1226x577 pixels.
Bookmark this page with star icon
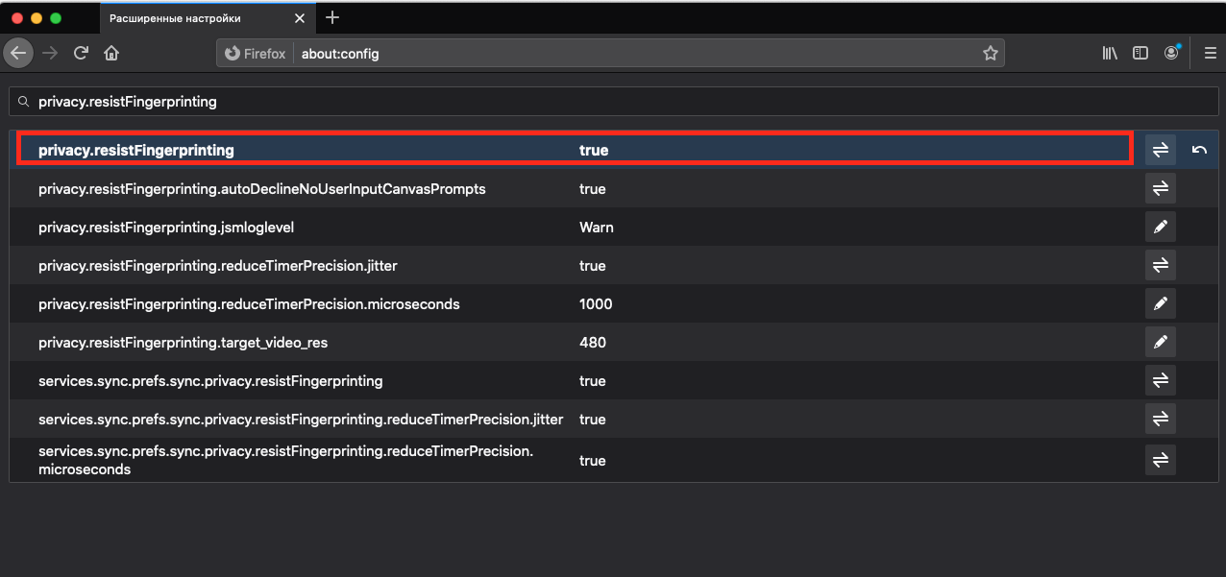coord(990,54)
